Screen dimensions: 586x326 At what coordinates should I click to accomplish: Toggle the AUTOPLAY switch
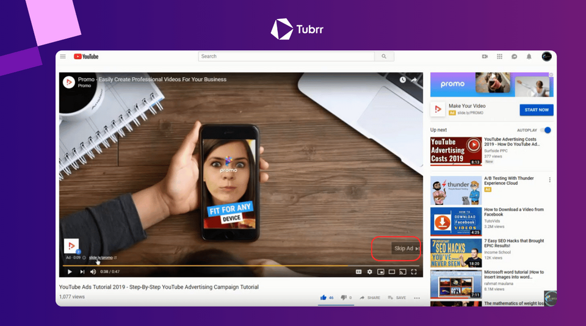point(546,130)
